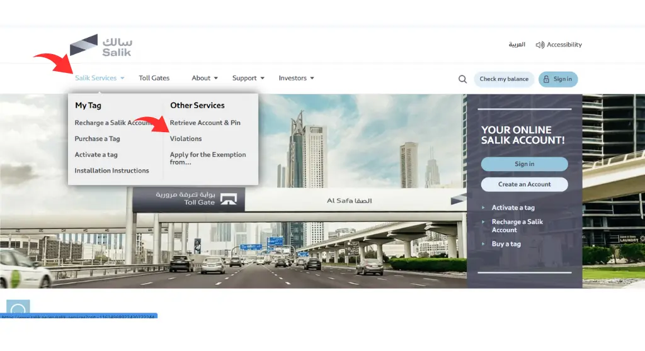
Task: Select Recharge a Salik Account in My Tag
Action: 113,123
